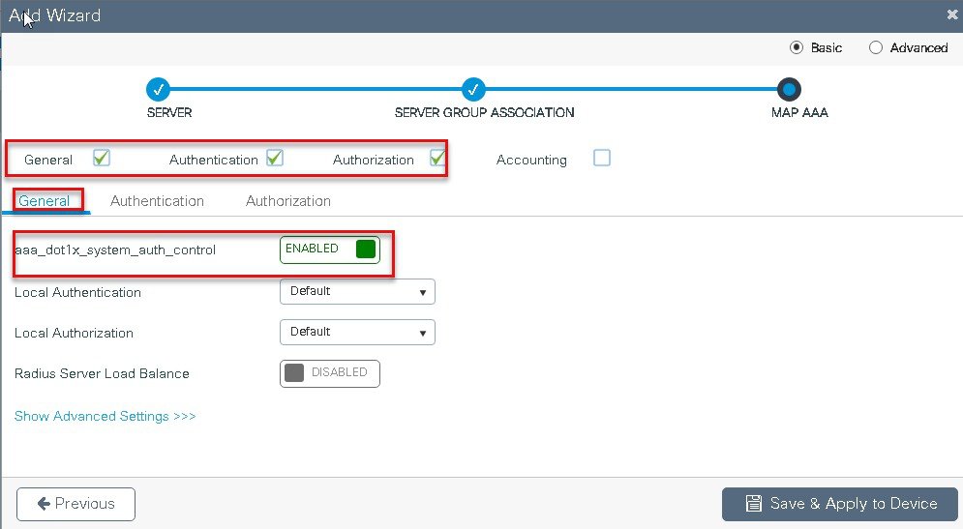Switch to the Authorization tab
Image resolution: width=963 pixels, height=529 pixels.
288,201
